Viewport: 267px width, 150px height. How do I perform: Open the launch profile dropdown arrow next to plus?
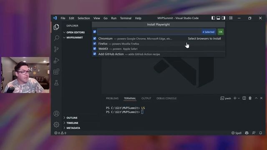[239, 98]
